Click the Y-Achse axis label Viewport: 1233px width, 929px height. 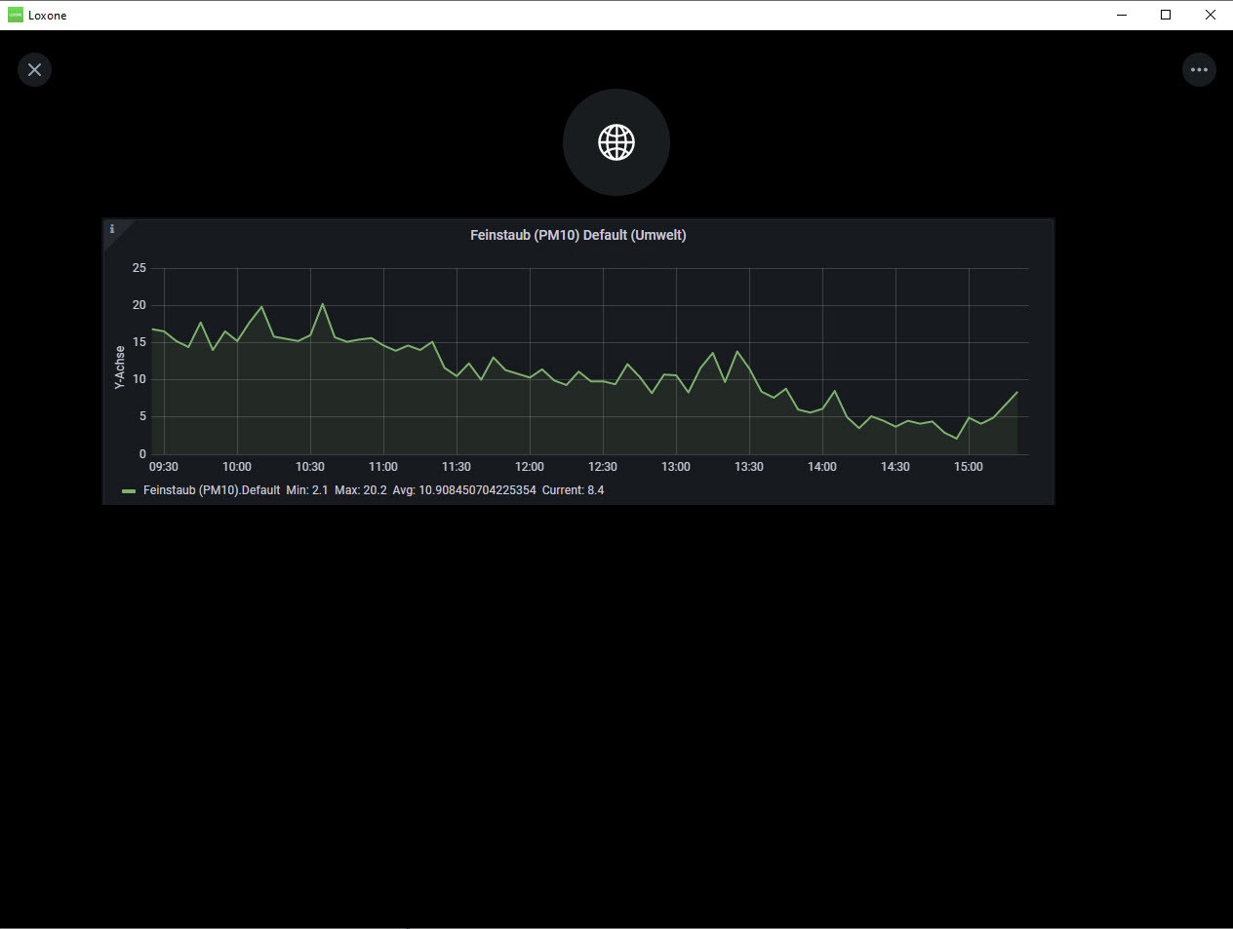tap(120, 368)
